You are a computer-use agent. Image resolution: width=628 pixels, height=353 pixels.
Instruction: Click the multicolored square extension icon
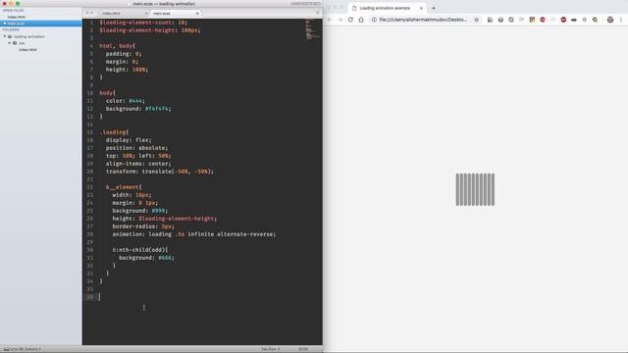532,20
